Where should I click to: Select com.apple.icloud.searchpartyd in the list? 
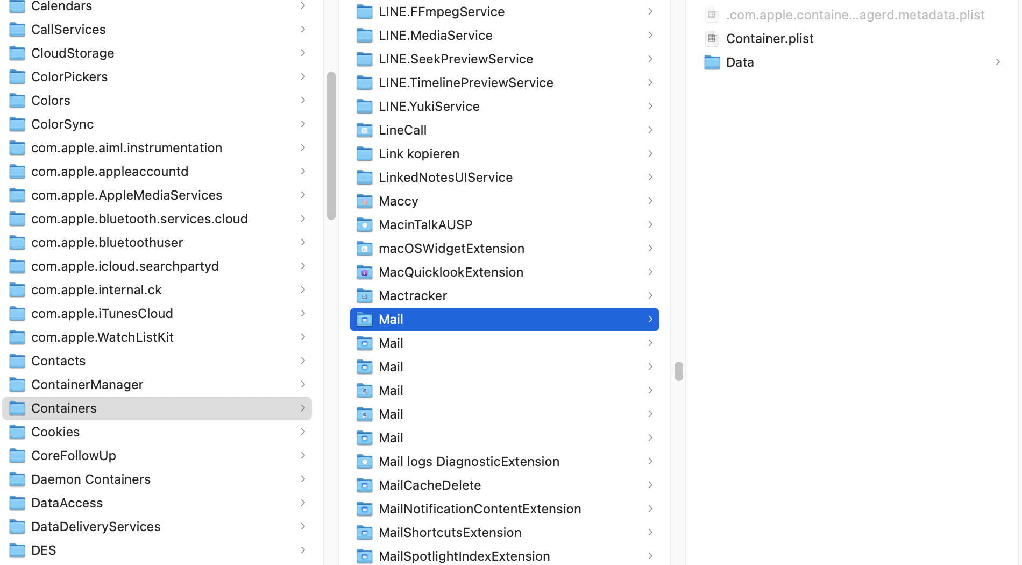pos(125,266)
